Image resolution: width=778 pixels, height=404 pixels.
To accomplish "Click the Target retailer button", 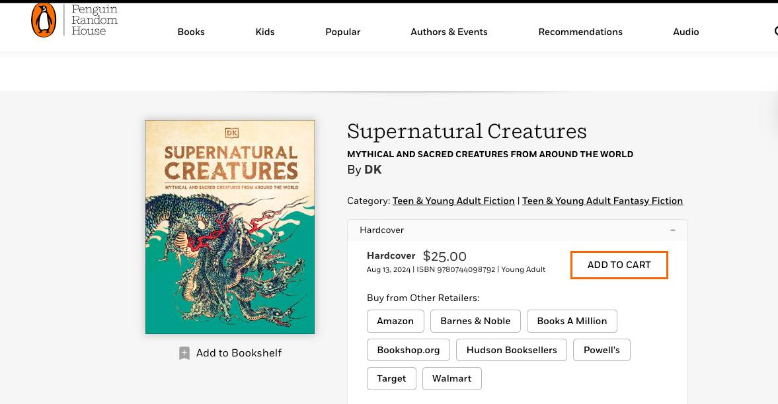I will [391, 379].
